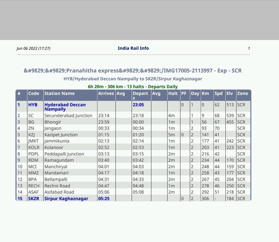Click the Day column header
This screenshot has width=279, height=242.
(x=195, y=93)
